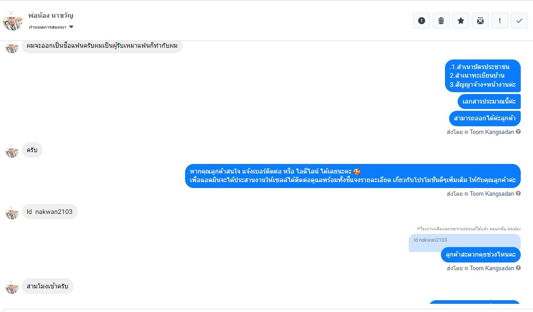Screen dimensions: 533x312
Task: Select the Id nakwan2103 message bubble
Action: (x=49, y=212)
